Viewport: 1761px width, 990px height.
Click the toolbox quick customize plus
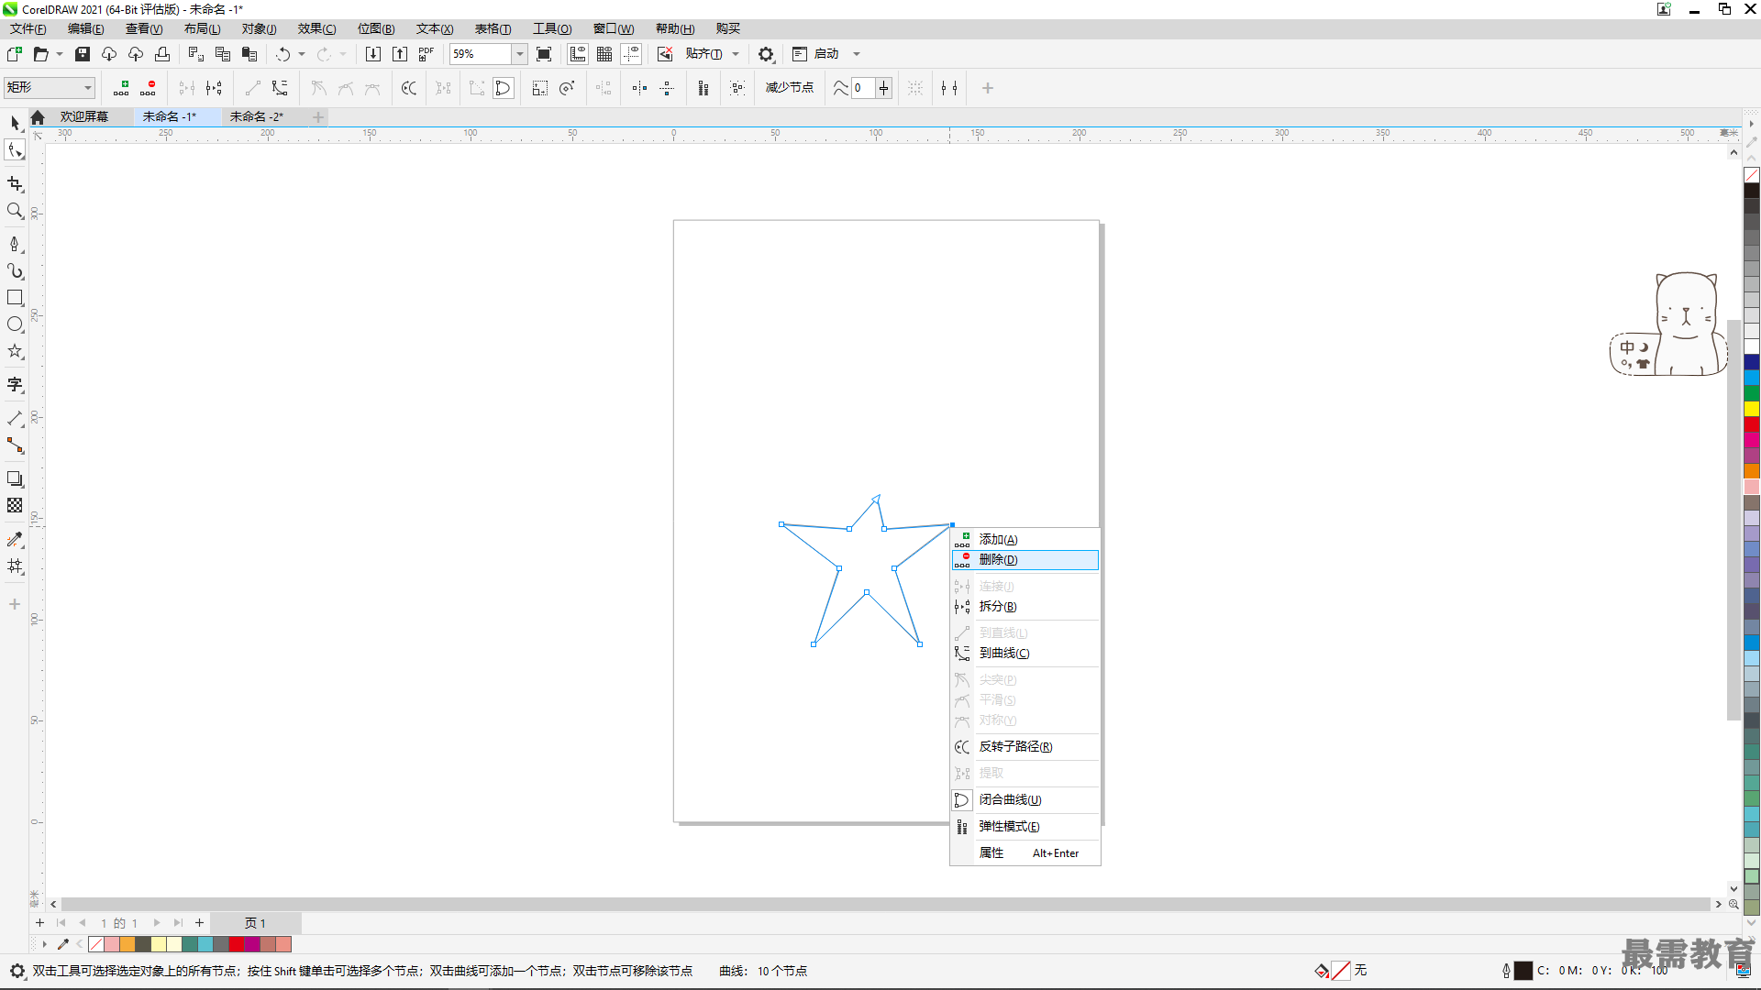pyautogui.click(x=15, y=604)
